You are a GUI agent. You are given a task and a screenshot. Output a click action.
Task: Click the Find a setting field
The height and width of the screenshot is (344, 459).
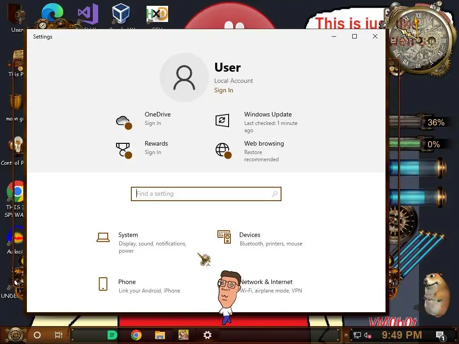point(206,193)
